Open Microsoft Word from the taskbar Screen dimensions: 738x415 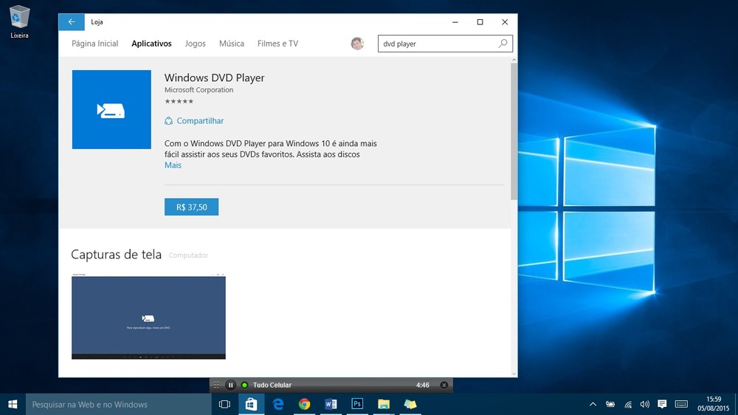[331, 404]
